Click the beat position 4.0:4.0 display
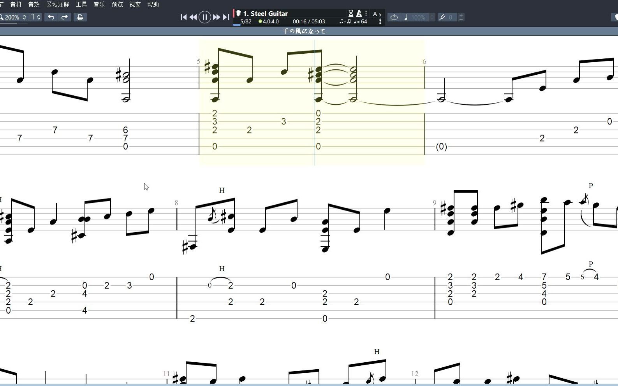Screen dimensions: 618x386 (x=269, y=22)
